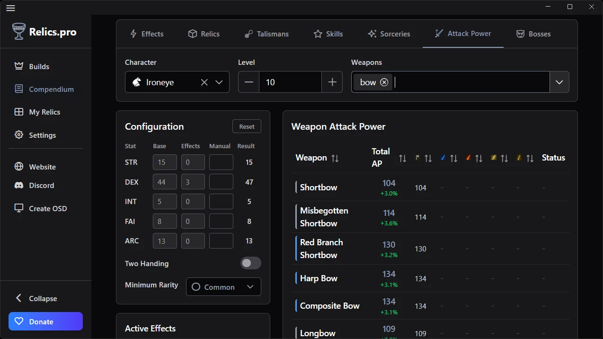
Task: Open the hamburger menu icon
Action: point(10,8)
